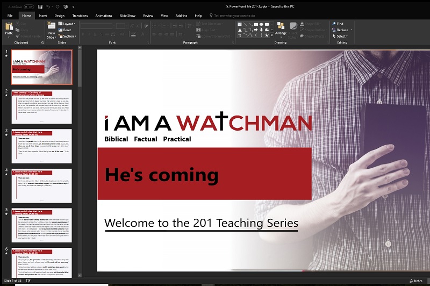The image size is (430, 286).
Task: Click the Biblical Factual Practical tagline
Action: point(148,139)
